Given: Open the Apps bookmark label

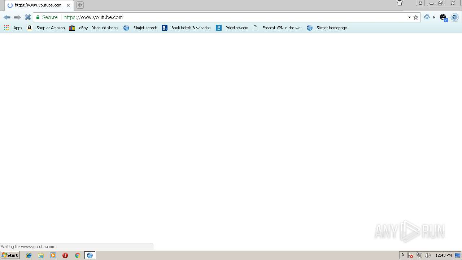Looking at the screenshot, I should (18, 28).
